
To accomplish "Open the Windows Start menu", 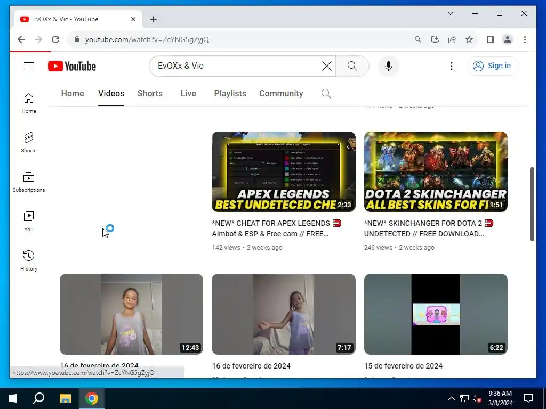I will 13,398.
